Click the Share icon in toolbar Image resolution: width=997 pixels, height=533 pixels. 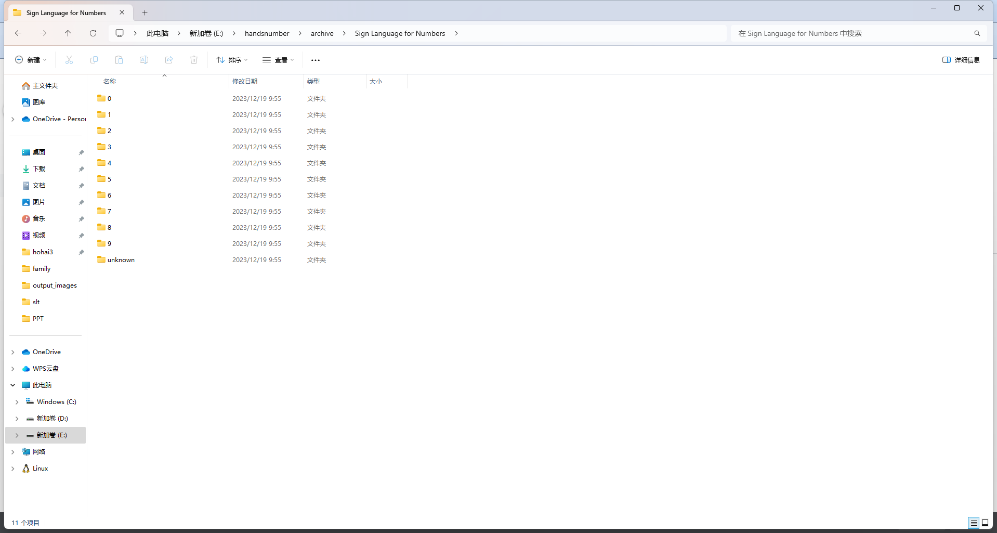click(169, 60)
